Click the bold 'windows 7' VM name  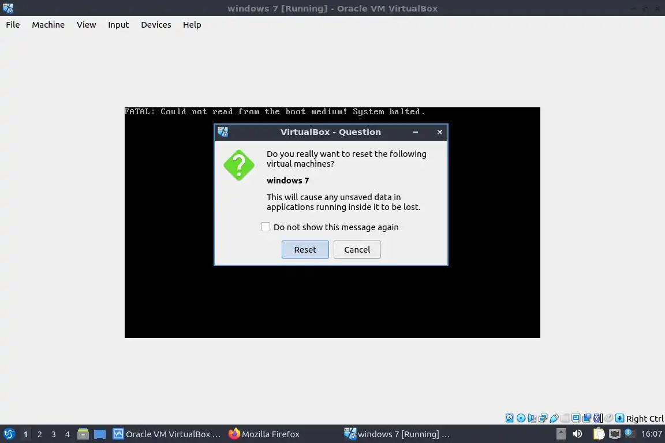pyautogui.click(x=288, y=180)
